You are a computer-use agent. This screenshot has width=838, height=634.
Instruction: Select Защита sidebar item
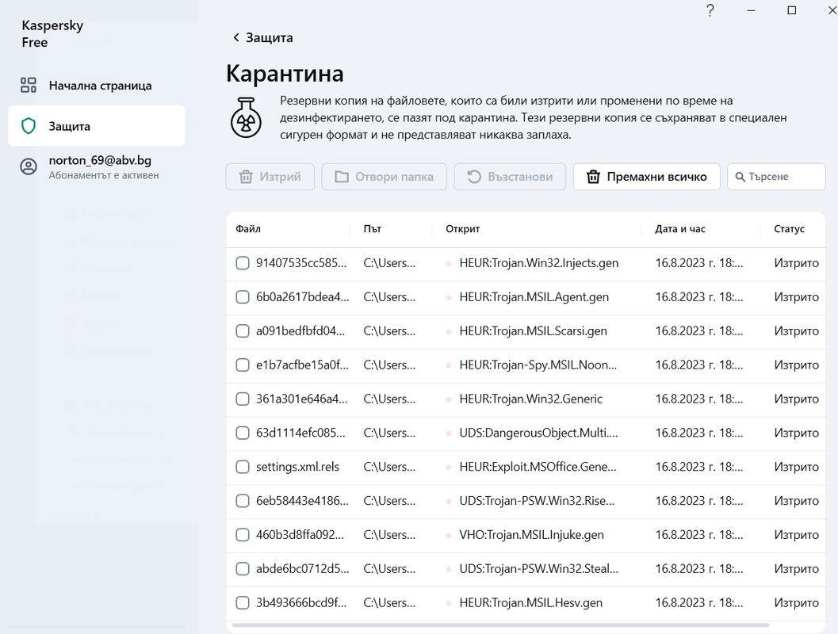(x=96, y=126)
